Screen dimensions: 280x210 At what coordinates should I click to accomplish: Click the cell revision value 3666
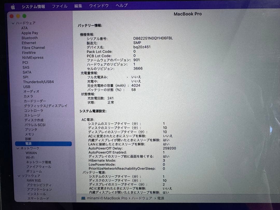138,68
